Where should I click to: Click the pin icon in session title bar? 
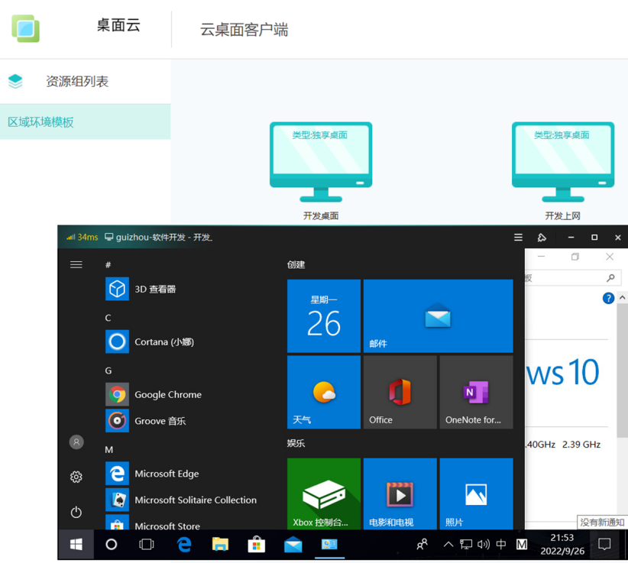coord(542,238)
